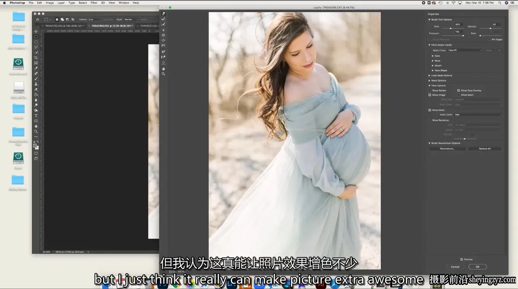
Task: Click the Reconstruct... button
Action: tap(448, 149)
